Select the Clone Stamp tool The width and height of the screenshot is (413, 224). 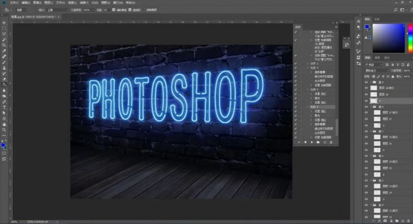click(x=4, y=67)
